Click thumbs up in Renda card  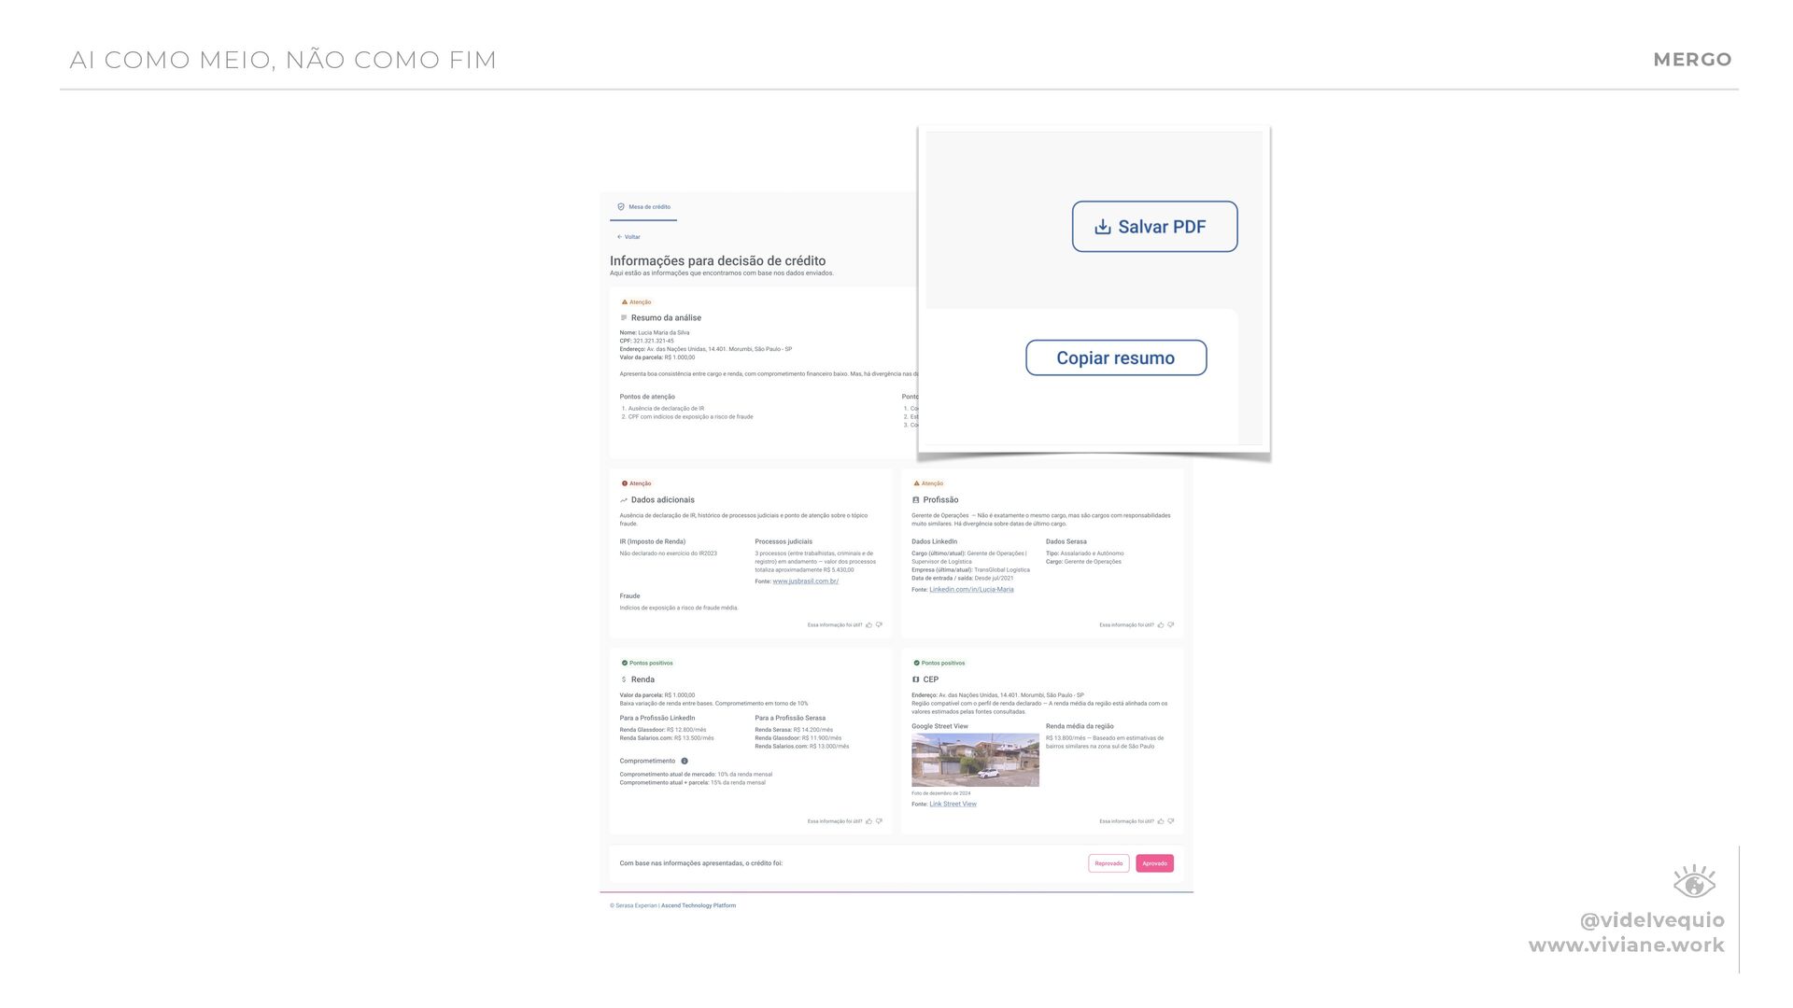[869, 821]
